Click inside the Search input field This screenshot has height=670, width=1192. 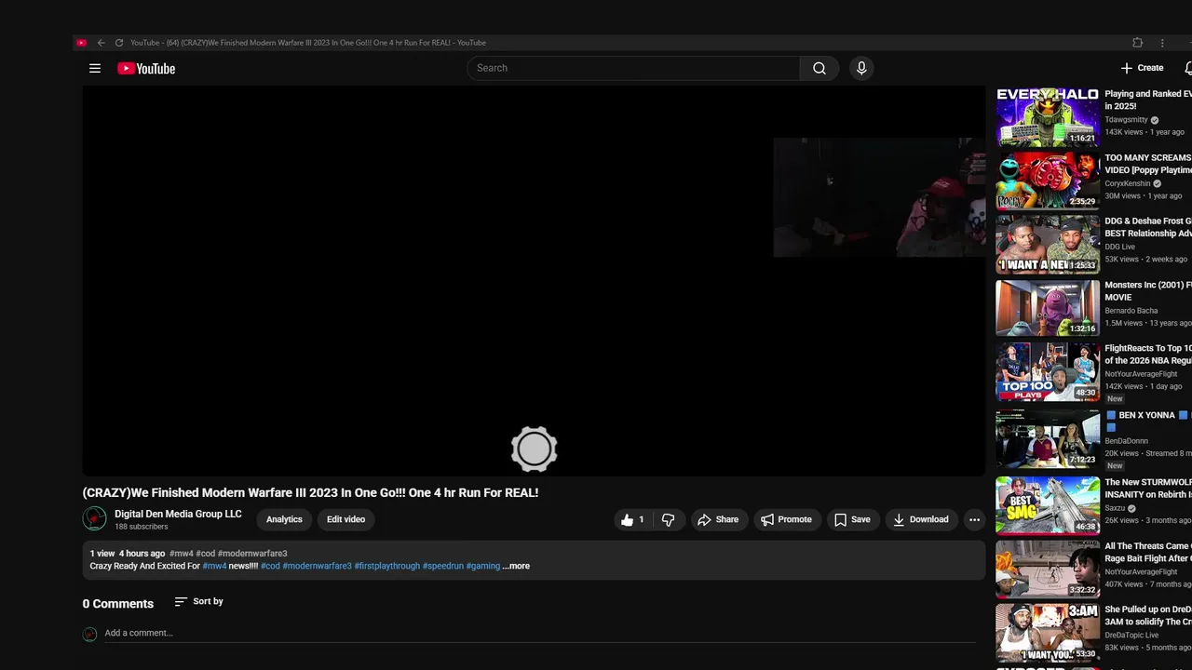tap(633, 68)
